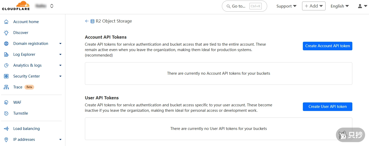This screenshot has height=146, width=369.
Task: Click the Security Center icon
Action: coord(6,76)
